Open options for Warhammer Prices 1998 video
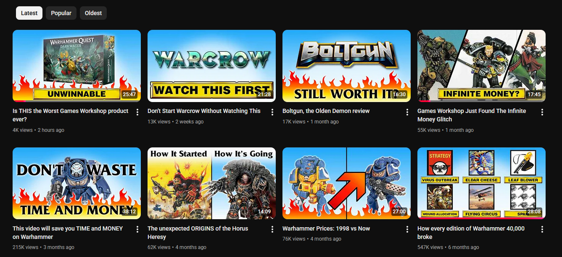Image resolution: width=562 pixels, height=257 pixels. tap(407, 229)
